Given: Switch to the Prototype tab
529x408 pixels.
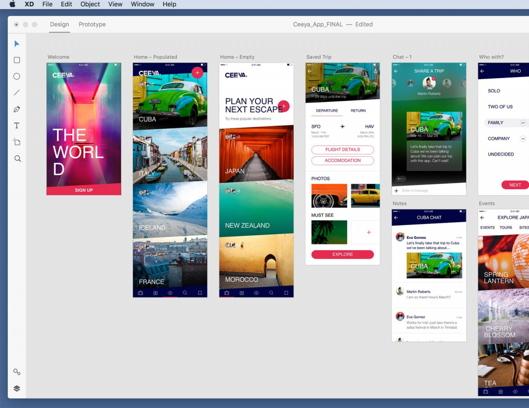Looking at the screenshot, I should click(92, 24).
